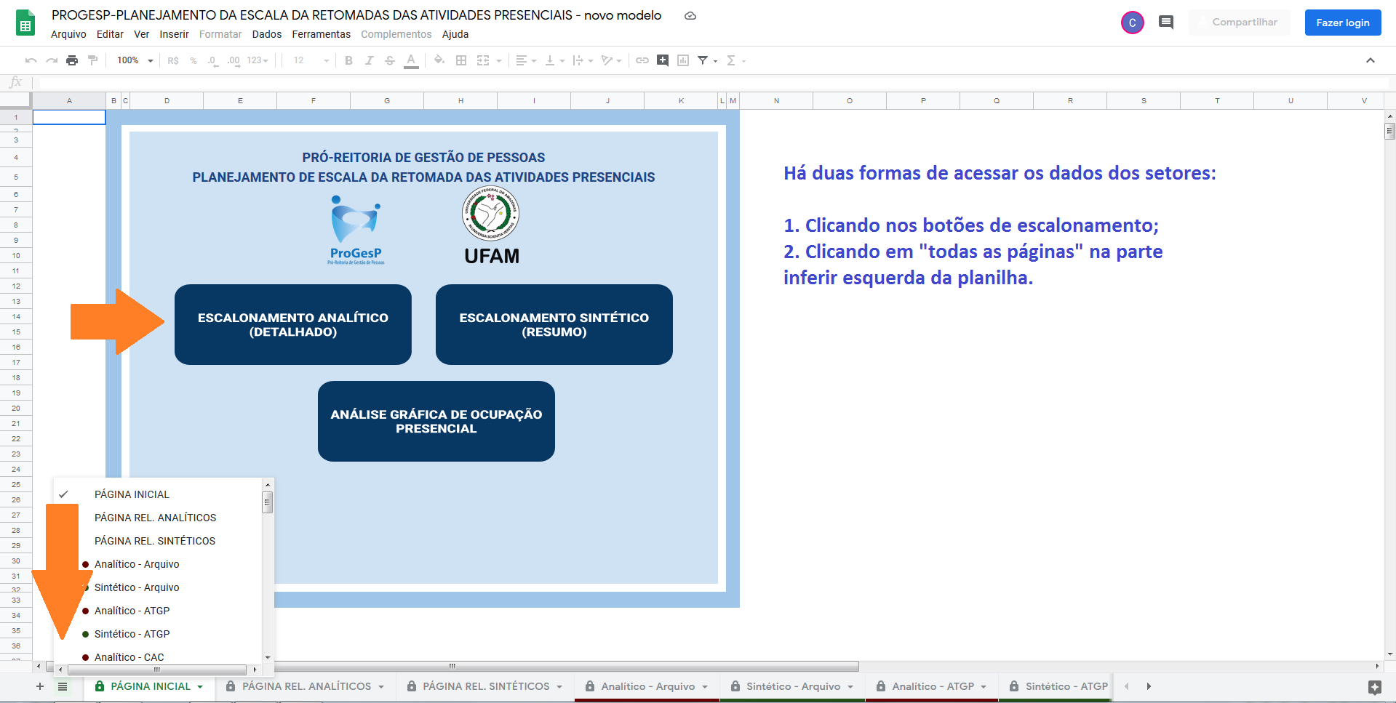Insert a link with chain icon
Image resolution: width=1396 pixels, height=703 pixels.
tap(642, 60)
